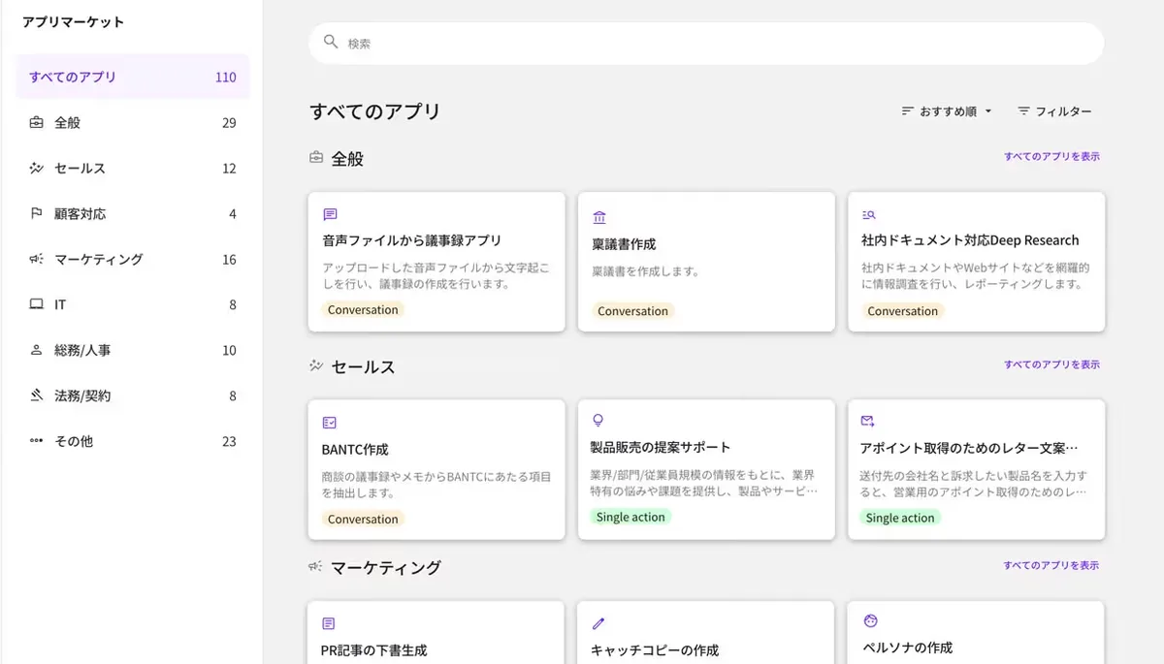The image size is (1164, 664).
Task: Click description text 稟議書を作成します。
Action: click(645, 271)
